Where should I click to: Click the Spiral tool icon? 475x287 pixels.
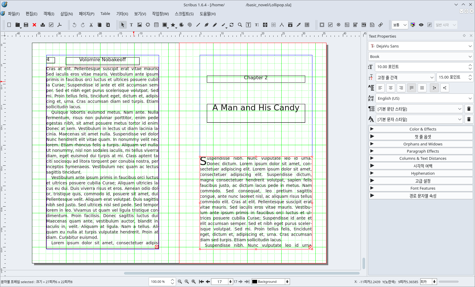pyautogui.click(x=190, y=25)
